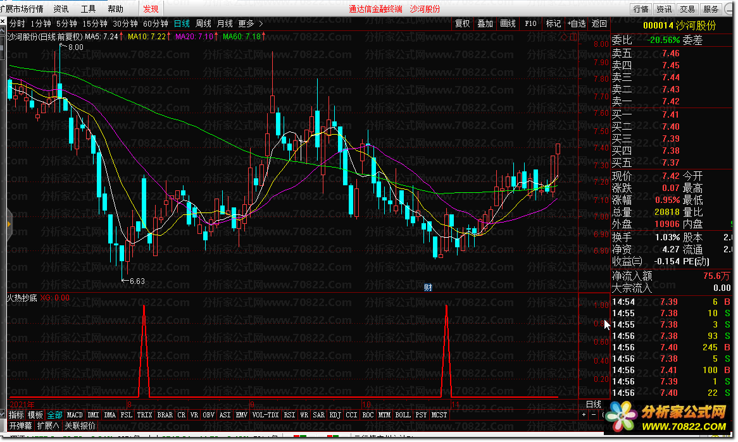Select the ASI indicator
Image resolution: width=738 pixels, height=442 pixels.
click(225, 415)
